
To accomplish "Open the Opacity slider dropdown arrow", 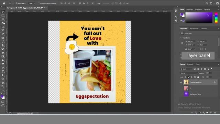I will point(211,73).
